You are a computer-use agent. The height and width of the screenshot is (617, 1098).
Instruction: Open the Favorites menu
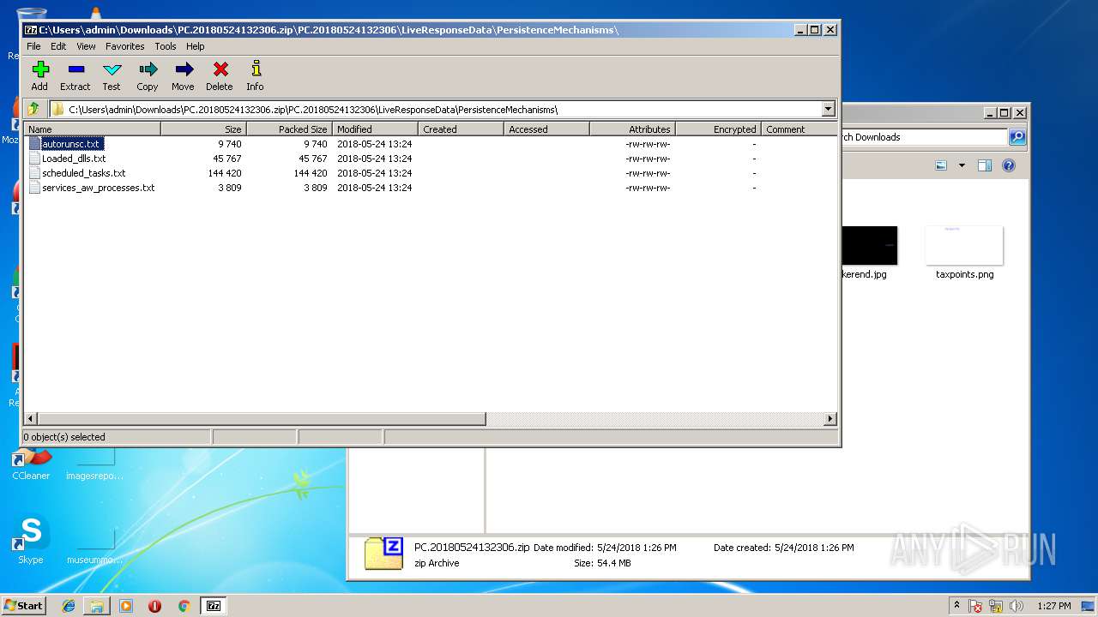[x=125, y=46]
